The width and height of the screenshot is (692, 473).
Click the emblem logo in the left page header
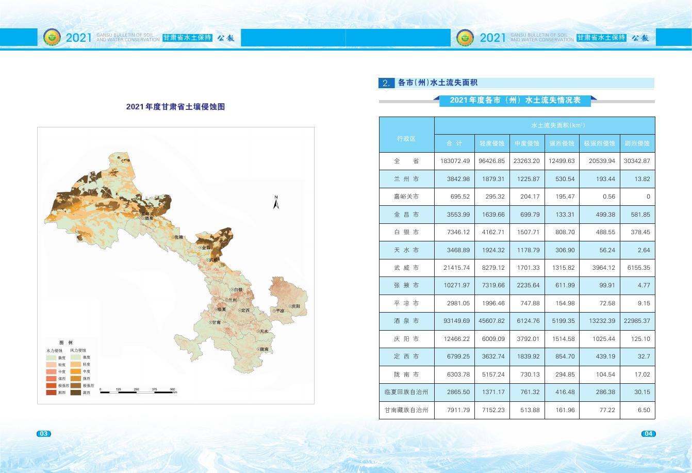(x=52, y=37)
